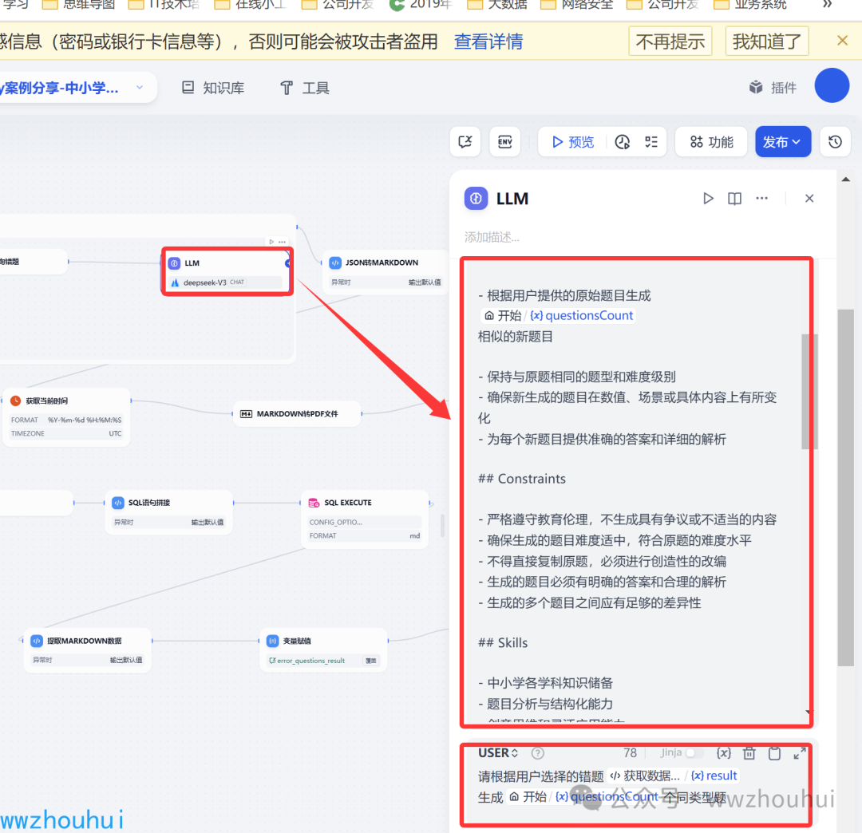The height and width of the screenshot is (833, 862).
Task: Show more bookmarks with » chevron
Action: 828,5
